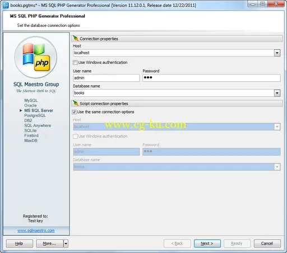This screenshot has width=287, height=253.
Task: Uncheck Use the same connection options
Action: coord(74,112)
